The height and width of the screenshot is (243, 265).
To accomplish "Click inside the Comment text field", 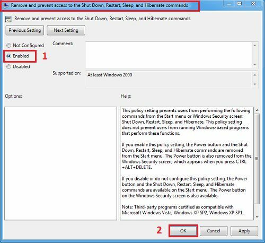I will pyautogui.click(x=169, y=55).
